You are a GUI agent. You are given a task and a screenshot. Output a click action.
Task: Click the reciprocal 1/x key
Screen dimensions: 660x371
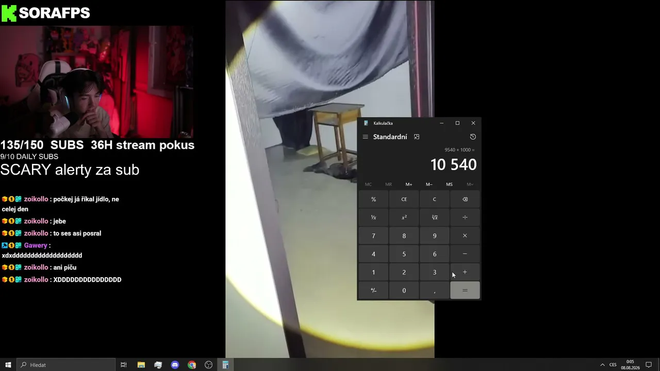[x=373, y=217]
